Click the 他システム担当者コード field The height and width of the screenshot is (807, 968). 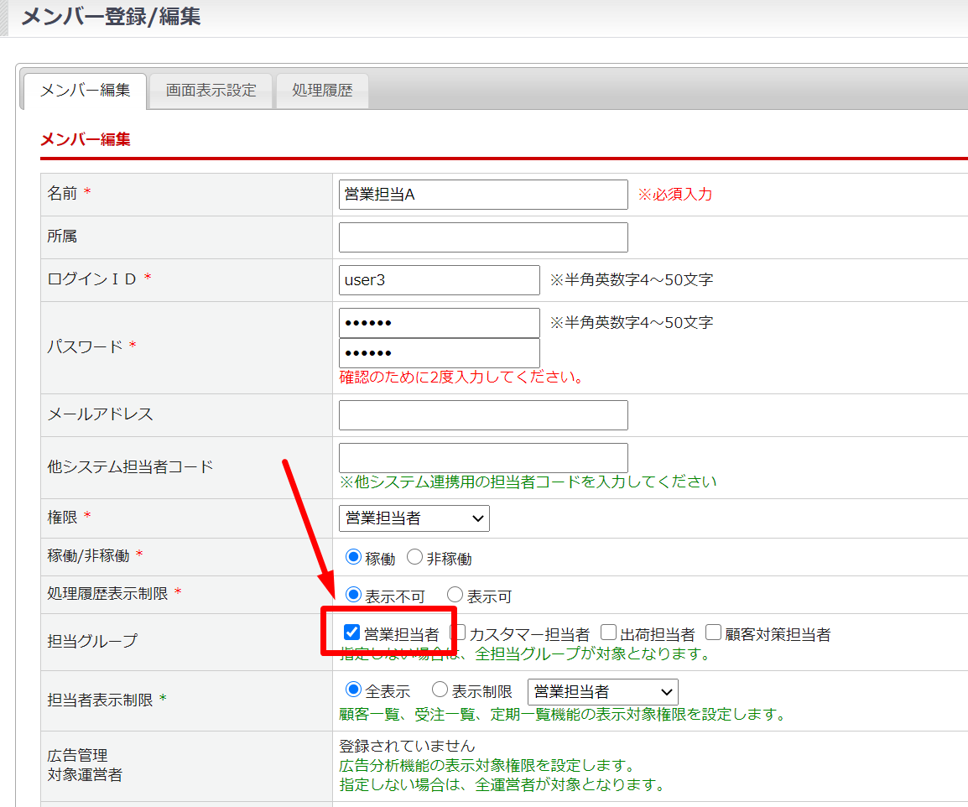click(x=483, y=458)
